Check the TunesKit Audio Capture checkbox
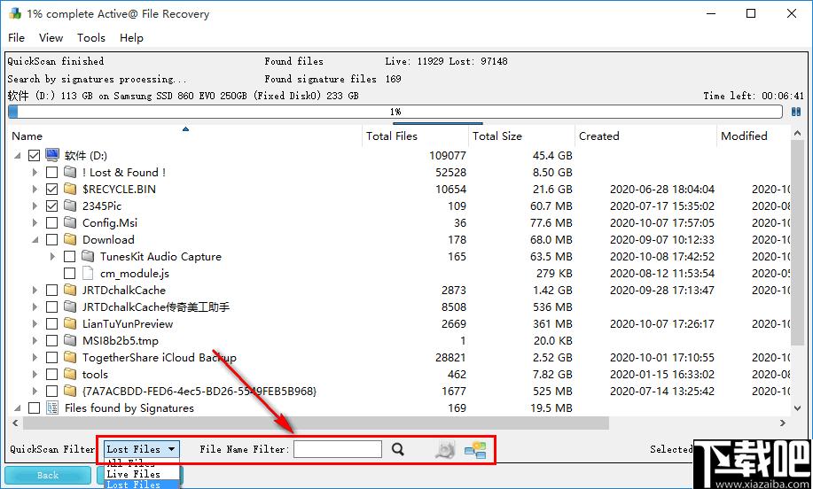Viewport: 813px width, 489px height. point(69,256)
